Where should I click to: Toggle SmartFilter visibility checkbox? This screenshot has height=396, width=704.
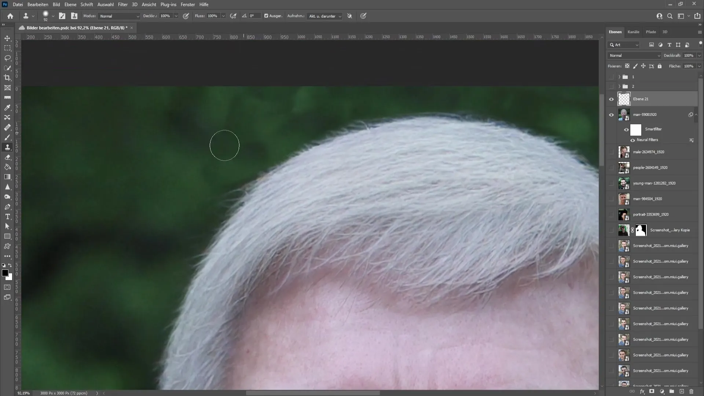(x=627, y=129)
